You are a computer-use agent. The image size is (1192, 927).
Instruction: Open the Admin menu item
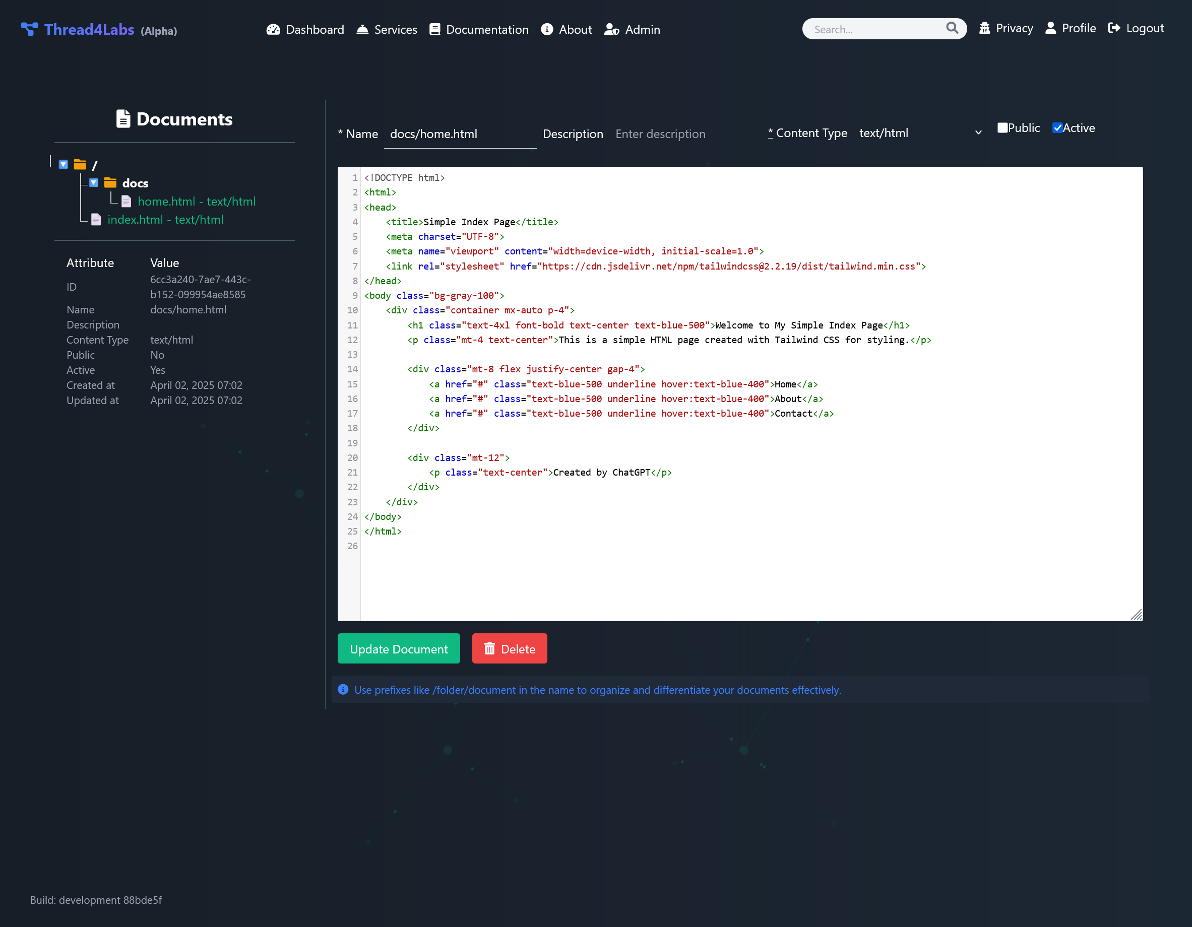[632, 29]
